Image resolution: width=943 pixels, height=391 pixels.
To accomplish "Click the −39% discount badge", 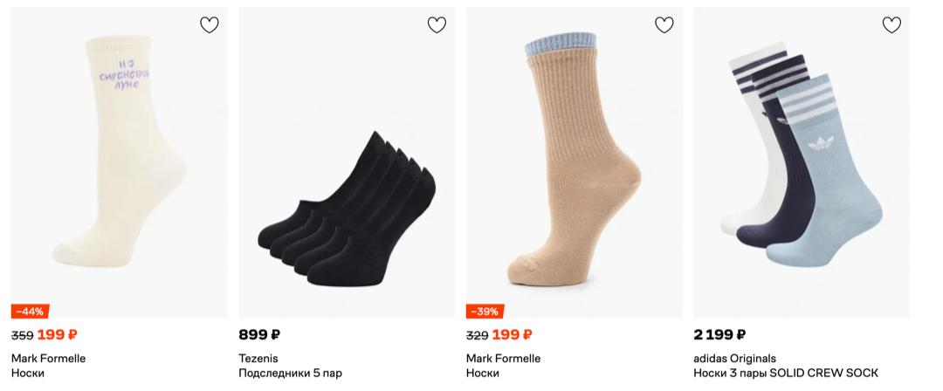I will pyautogui.click(x=485, y=312).
